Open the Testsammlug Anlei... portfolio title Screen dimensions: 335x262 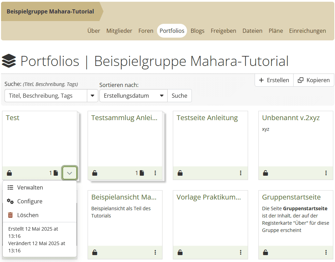(124, 118)
